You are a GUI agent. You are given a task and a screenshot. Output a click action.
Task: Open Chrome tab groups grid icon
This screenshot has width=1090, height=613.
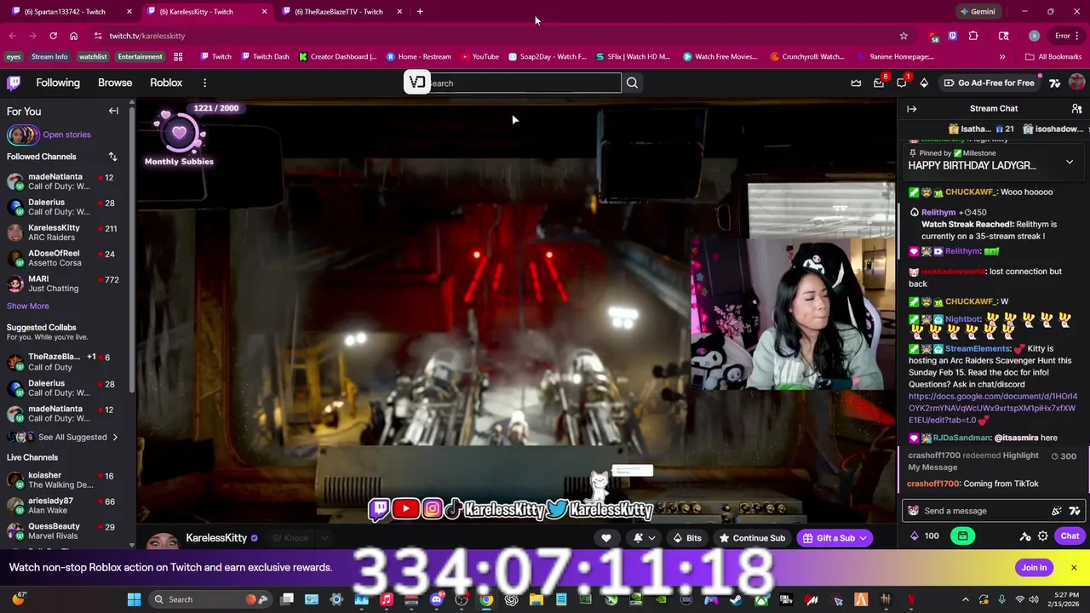click(178, 57)
